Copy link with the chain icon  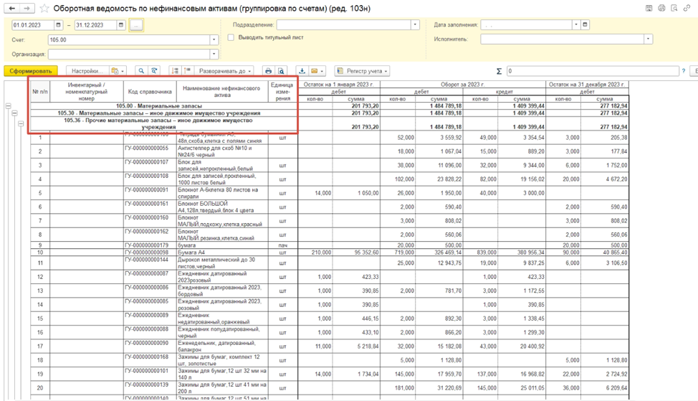point(687,8)
